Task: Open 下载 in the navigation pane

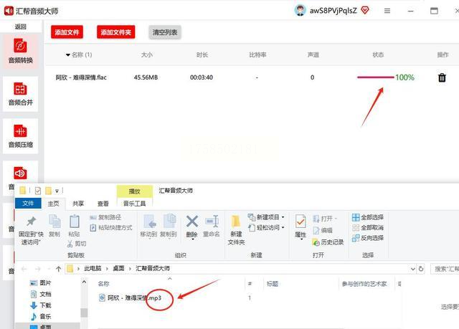Action: coord(41,305)
